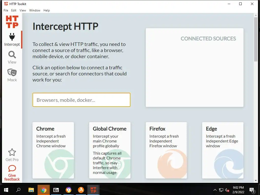
Task: Open the Windows Start menu
Action: point(6,190)
